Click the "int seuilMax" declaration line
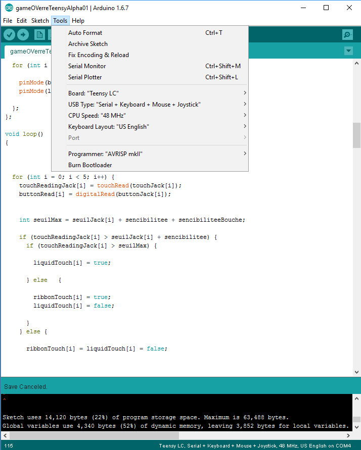This screenshot has width=361, height=450. (x=132, y=220)
